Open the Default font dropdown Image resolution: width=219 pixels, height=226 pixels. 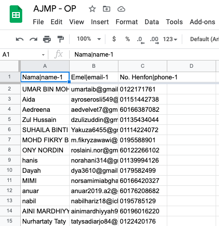204,39
